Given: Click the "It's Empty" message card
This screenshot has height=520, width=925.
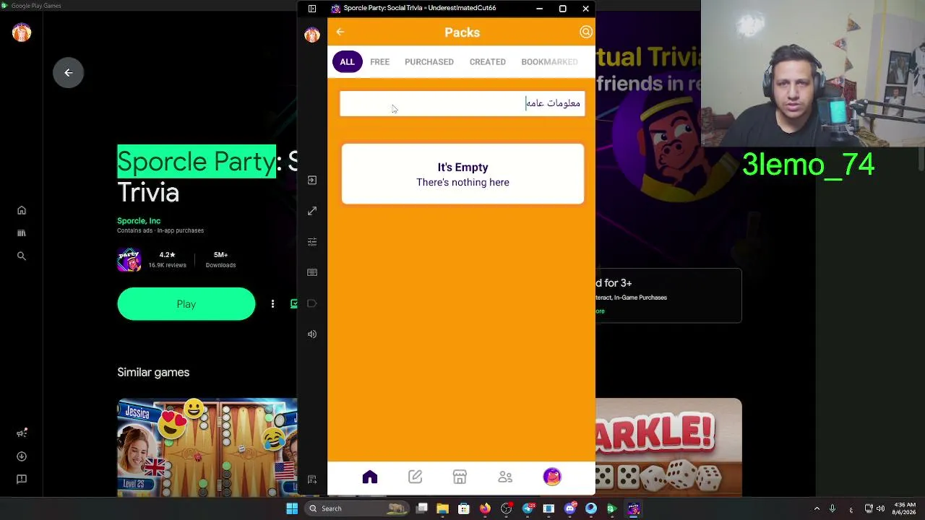Looking at the screenshot, I should click(462, 174).
